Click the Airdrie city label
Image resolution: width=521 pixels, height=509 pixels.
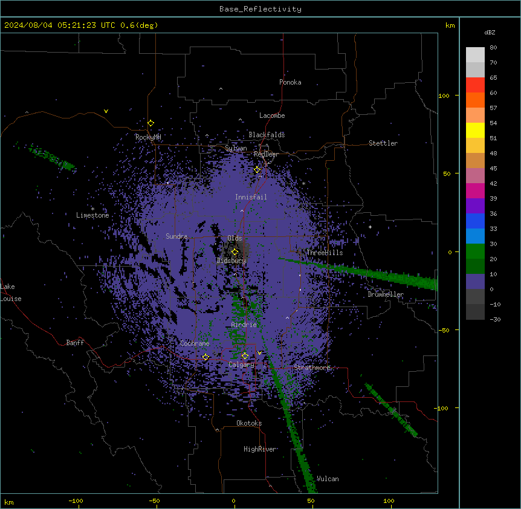(x=244, y=325)
